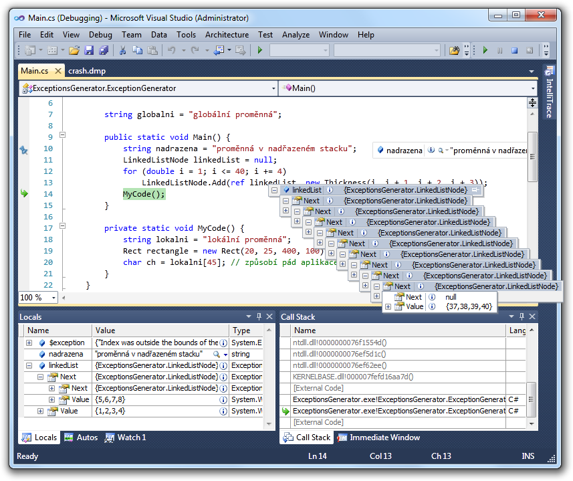The image size is (573, 481).
Task: Open the Tools menu
Action: [x=186, y=35]
